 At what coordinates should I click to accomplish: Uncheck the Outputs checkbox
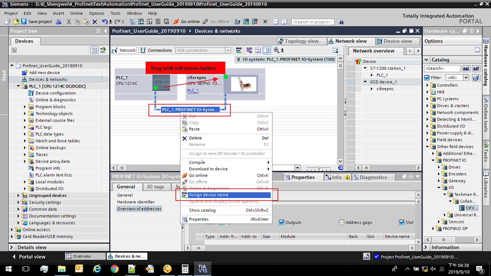282,222
